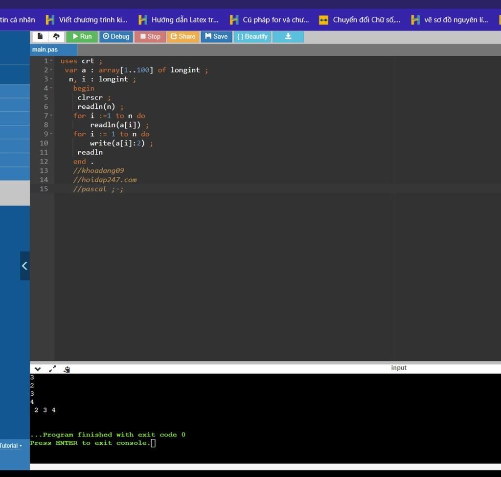This screenshot has height=477, width=501.
Task: Download the code with the arrow icon
Action: point(288,36)
